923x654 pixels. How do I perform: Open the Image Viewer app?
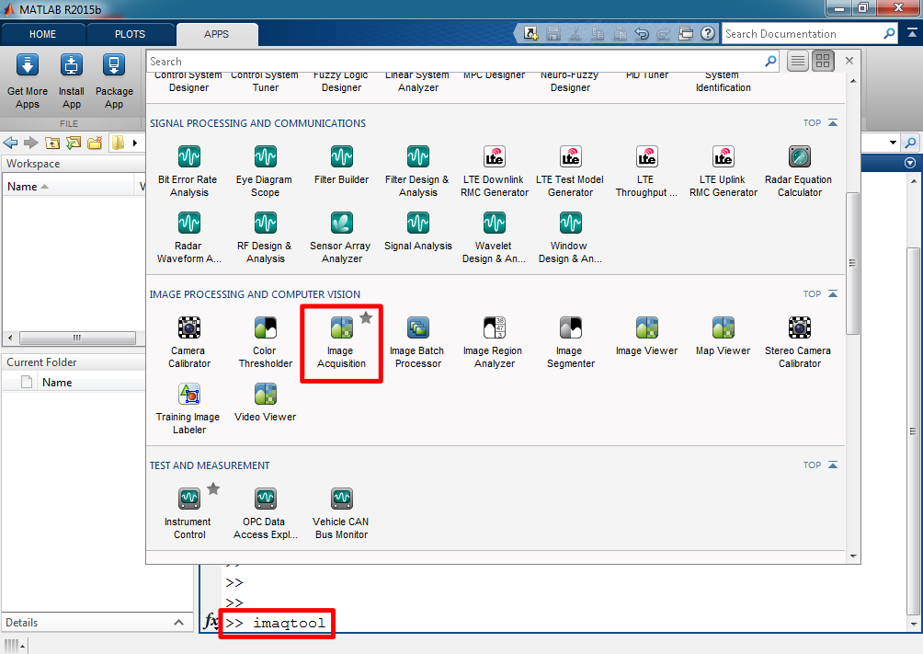pyautogui.click(x=646, y=337)
